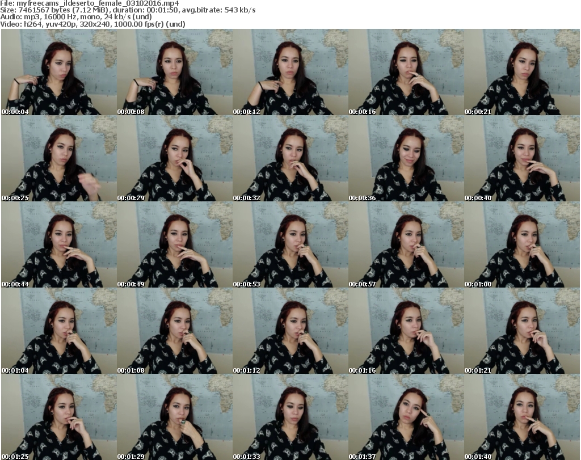This screenshot has width=581, height=460.
Task: Select the thumbnail timestamped 00:00:12
Action: (x=290, y=72)
